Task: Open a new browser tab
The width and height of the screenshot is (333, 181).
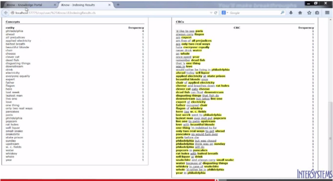Action: [118, 5]
